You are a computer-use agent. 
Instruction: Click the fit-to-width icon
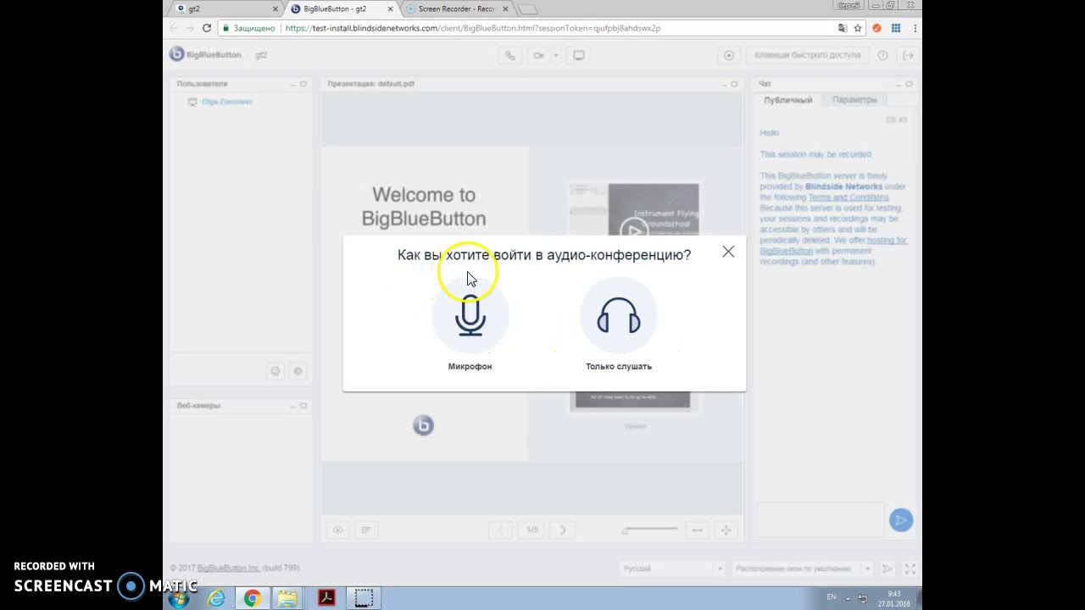tap(697, 530)
